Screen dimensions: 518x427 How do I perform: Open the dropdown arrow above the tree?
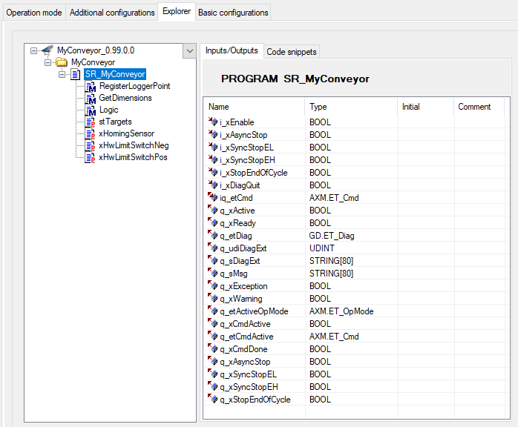click(190, 51)
